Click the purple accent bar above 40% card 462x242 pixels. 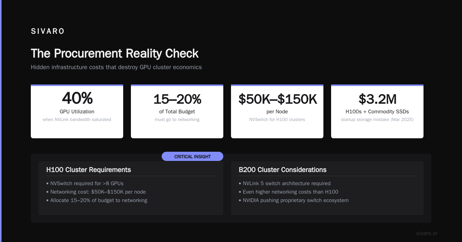pos(77,85)
